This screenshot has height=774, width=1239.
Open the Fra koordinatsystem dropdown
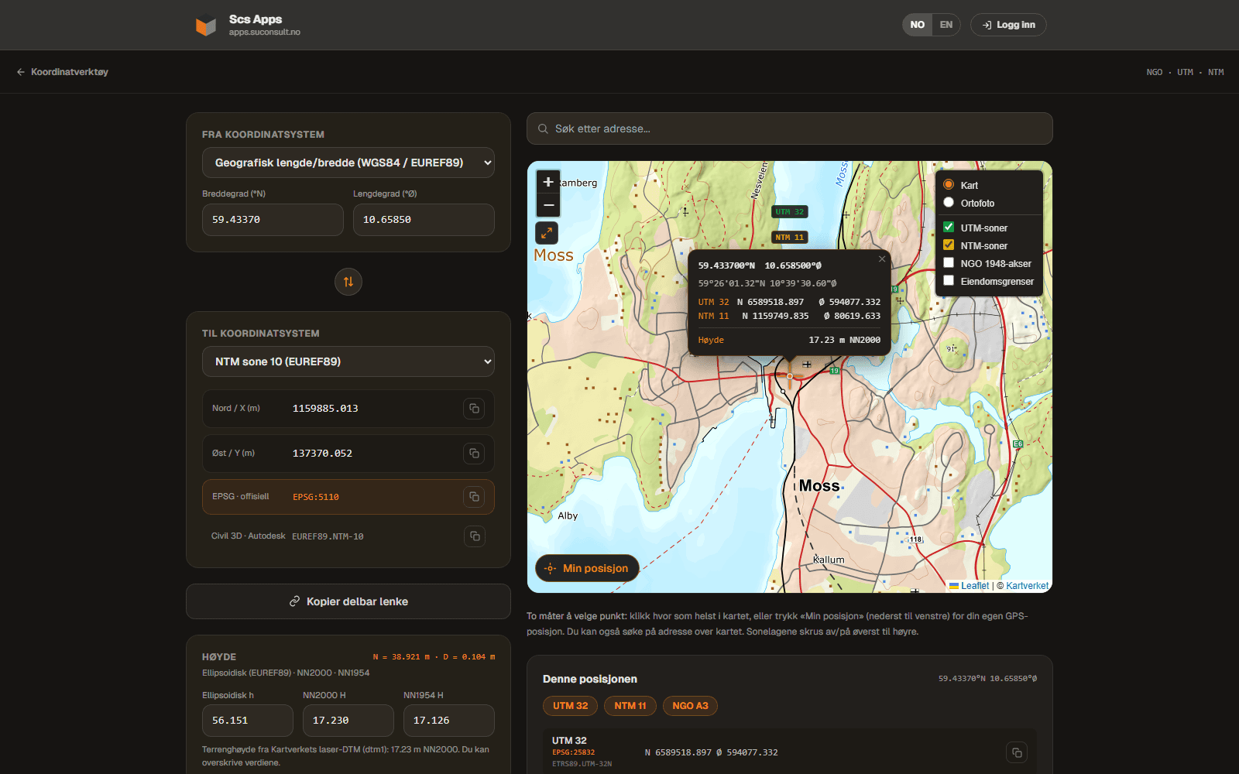click(x=348, y=163)
